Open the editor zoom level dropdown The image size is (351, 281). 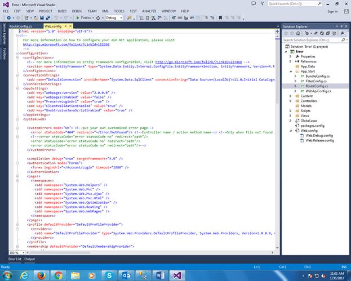[x=22, y=252]
